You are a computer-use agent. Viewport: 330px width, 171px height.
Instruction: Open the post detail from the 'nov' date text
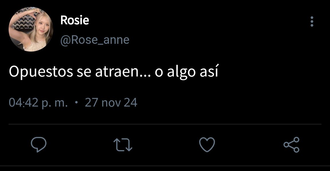click(111, 103)
